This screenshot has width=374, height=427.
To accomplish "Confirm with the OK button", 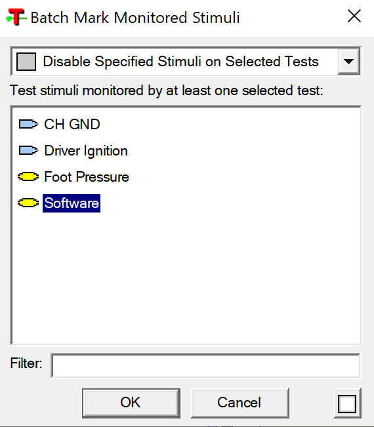I will point(131,403).
